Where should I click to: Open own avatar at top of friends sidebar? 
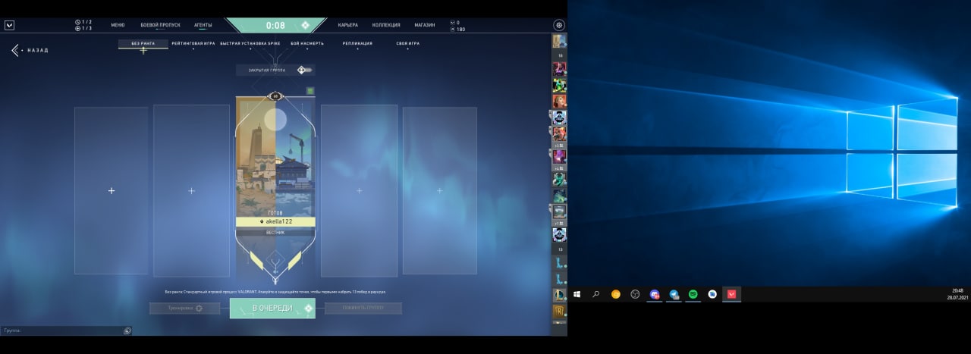point(559,41)
